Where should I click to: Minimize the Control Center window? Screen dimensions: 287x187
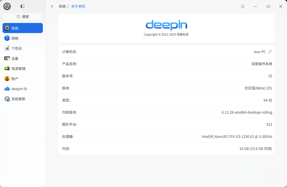(x=255, y=6)
